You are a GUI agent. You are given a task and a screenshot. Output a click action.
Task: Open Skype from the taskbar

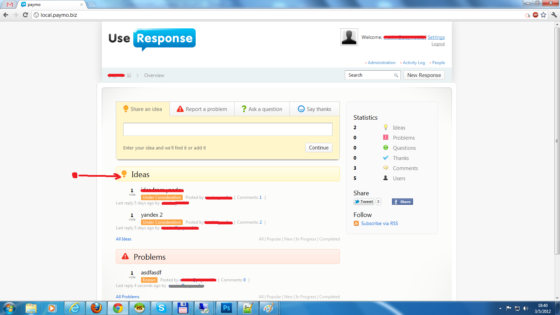(x=161, y=308)
